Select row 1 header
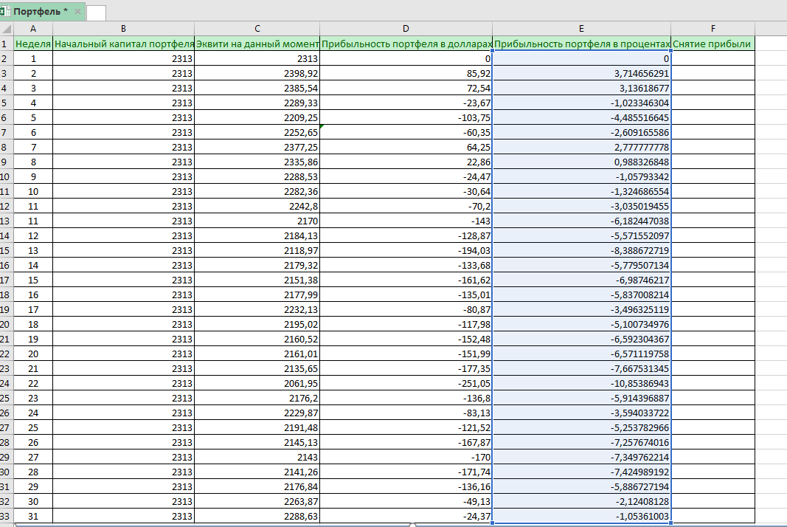This screenshot has width=787, height=527. click(x=6, y=44)
